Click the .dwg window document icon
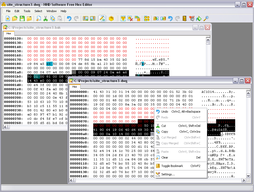 click(x=71, y=81)
